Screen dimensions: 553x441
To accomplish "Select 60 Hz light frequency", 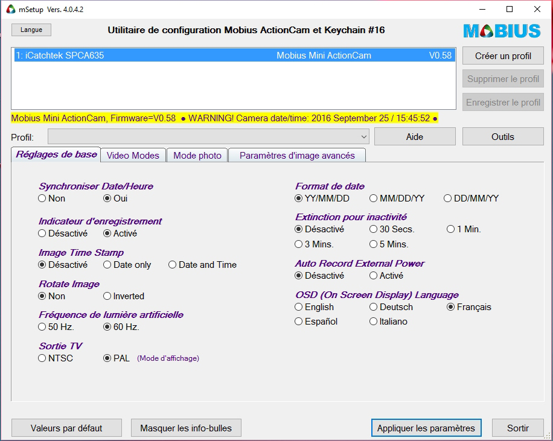I will click(x=121, y=327).
